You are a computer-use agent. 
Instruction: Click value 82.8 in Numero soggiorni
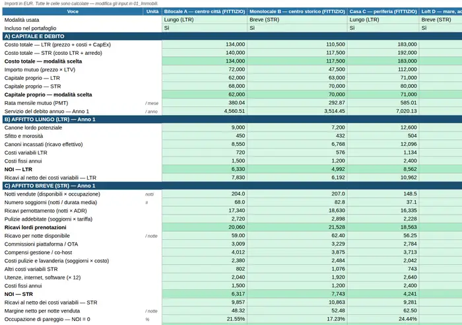(339, 202)
